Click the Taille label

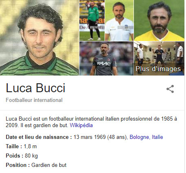pos(14,147)
